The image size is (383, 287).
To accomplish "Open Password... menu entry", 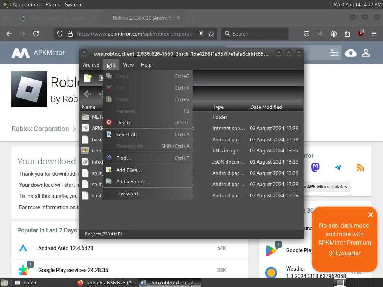I will (x=148, y=194).
